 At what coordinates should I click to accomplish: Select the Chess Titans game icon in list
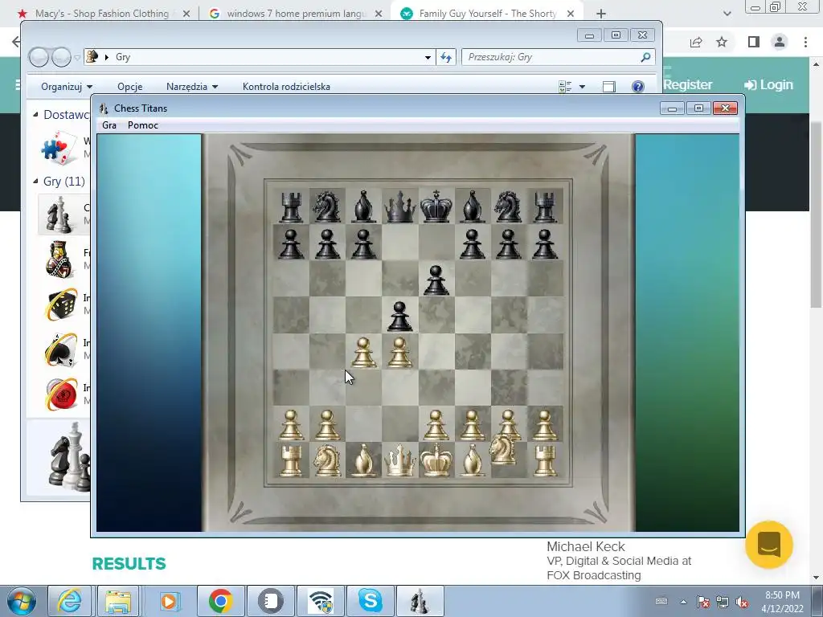[x=58, y=214]
